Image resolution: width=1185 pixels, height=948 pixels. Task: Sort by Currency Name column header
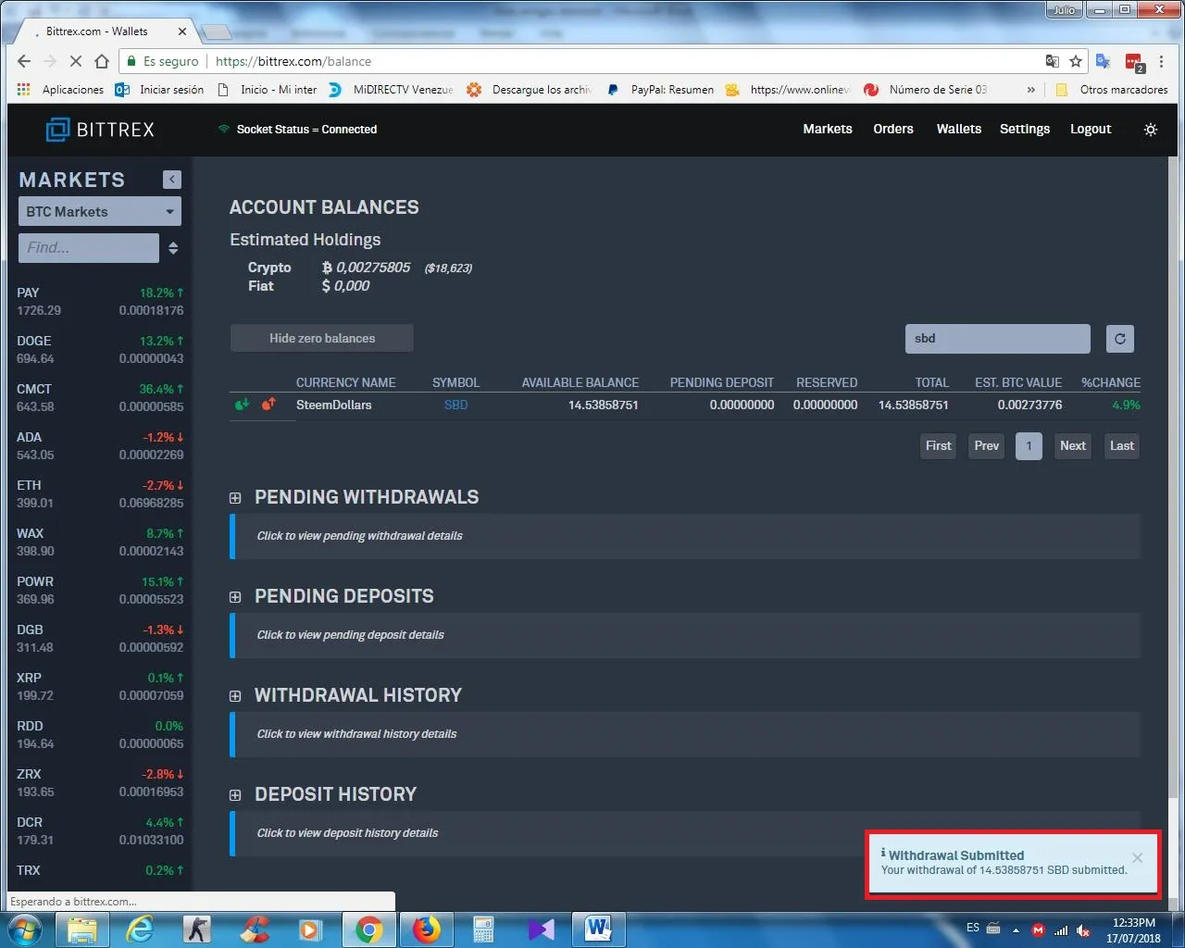[x=345, y=382]
